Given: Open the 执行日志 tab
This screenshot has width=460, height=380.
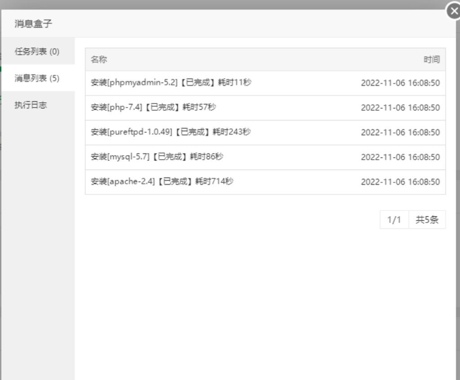Looking at the screenshot, I should pos(31,105).
